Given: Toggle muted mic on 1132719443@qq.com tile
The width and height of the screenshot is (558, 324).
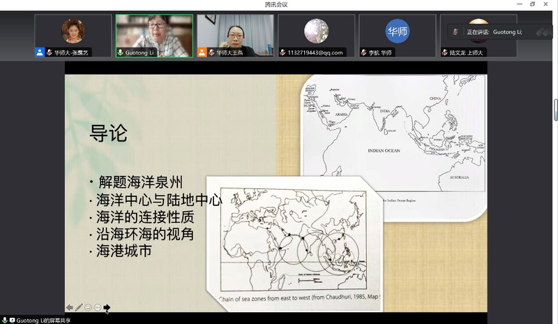Looking at the screenshot, I should [282, 52].
